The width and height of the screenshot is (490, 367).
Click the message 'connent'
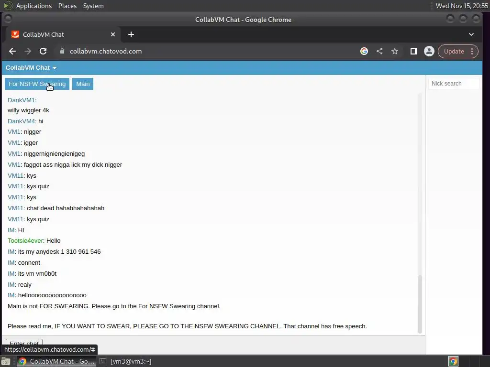29,263
